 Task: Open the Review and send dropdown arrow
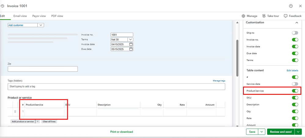298,132
